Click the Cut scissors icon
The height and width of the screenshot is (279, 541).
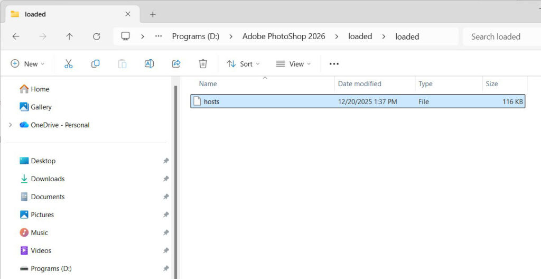pyautogui.click(x=68, y=64)
